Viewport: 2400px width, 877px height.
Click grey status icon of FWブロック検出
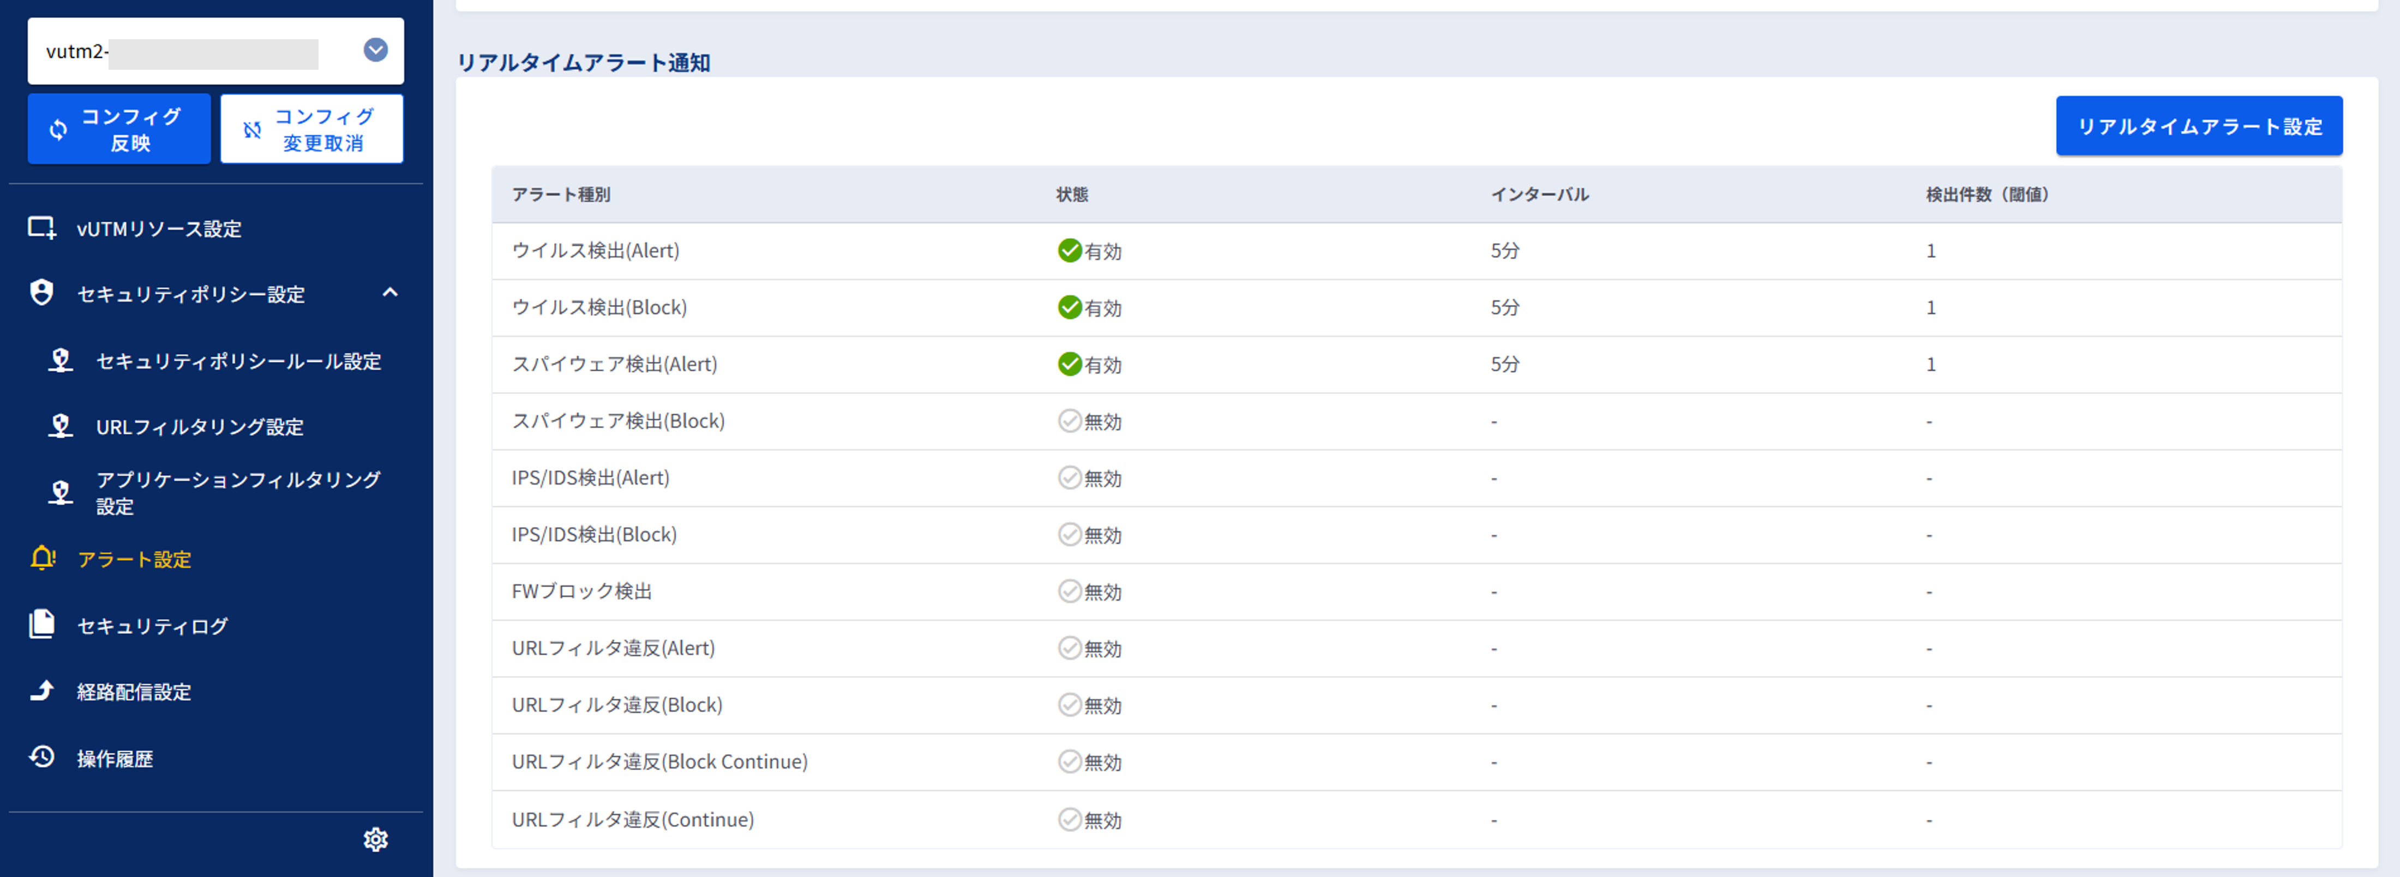1070,591
